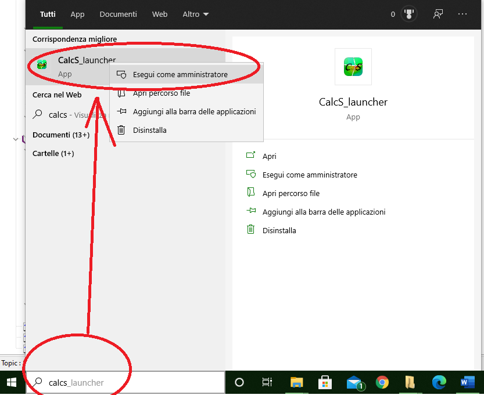Click the green trash icon in details pane
Viewport: 484px width, 395px height.
(x=250, y=229)
